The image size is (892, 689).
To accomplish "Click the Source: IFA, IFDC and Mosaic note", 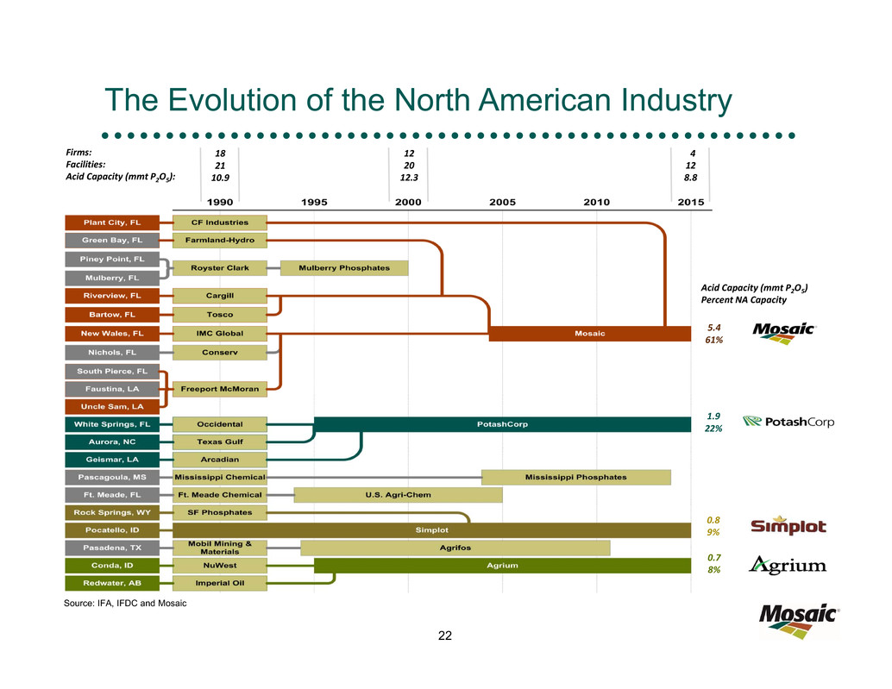I will tap(125, 603).
